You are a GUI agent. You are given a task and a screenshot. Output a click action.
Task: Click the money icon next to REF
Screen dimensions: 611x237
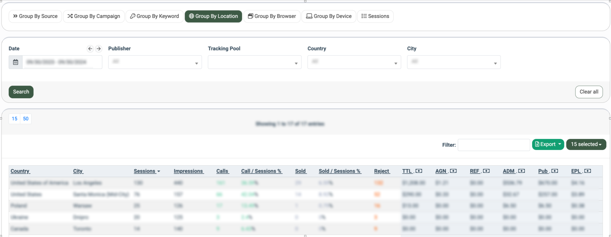(486, 171)
